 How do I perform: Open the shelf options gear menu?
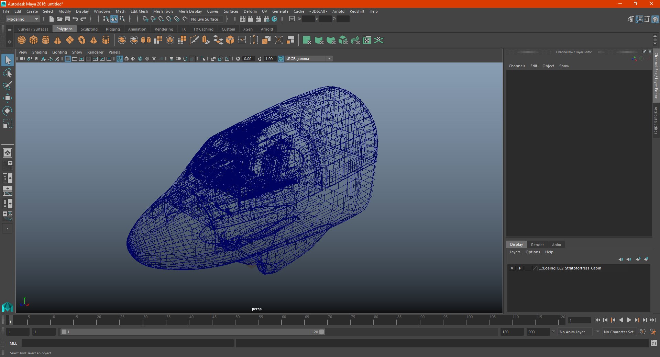point(10,42)
